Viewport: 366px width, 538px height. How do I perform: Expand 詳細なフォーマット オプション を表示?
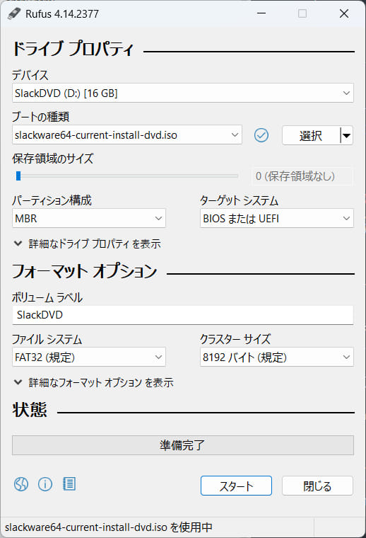pos(93,382)
